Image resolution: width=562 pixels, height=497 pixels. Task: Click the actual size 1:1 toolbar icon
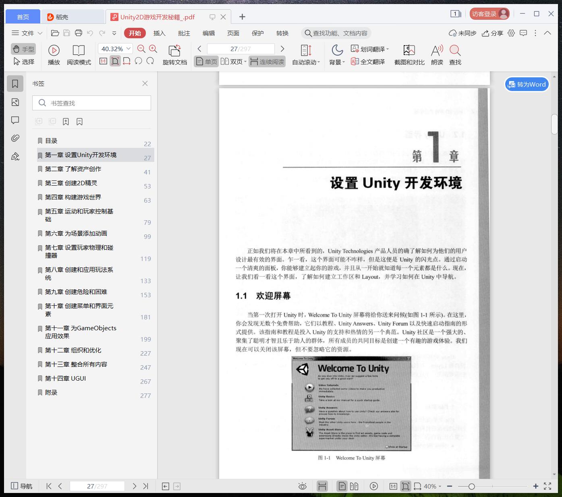(103, 61)
